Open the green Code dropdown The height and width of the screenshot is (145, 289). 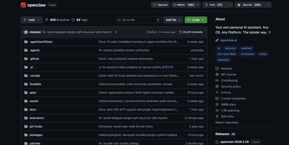pyautogui.click(x=196, y=20)
